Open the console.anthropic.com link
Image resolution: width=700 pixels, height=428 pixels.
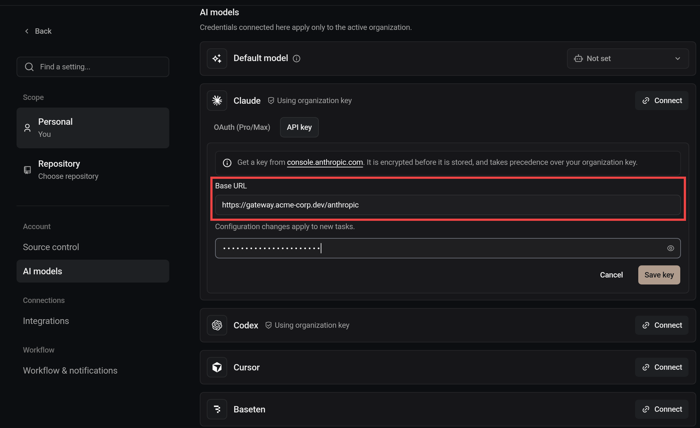click(x=325, y=162)
